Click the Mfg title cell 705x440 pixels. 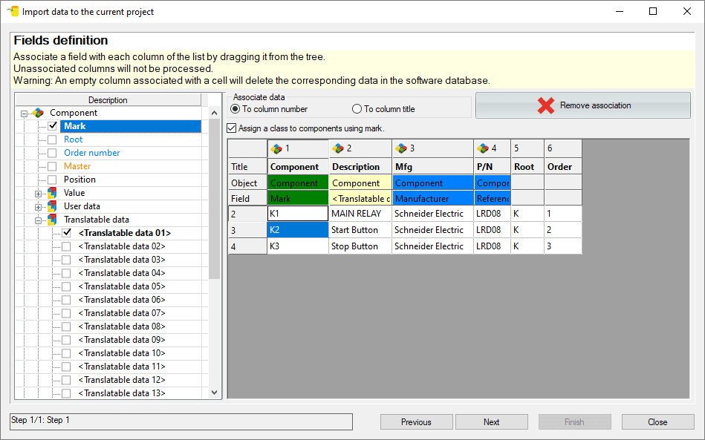433,166
